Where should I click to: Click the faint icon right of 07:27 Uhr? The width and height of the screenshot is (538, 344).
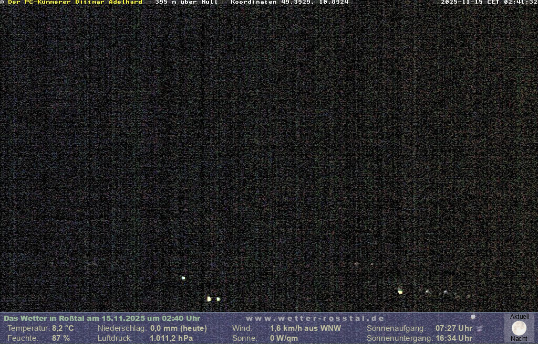(479, 329)
